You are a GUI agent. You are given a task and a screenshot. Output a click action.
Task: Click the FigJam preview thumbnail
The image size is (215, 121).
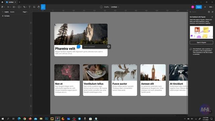201,32
